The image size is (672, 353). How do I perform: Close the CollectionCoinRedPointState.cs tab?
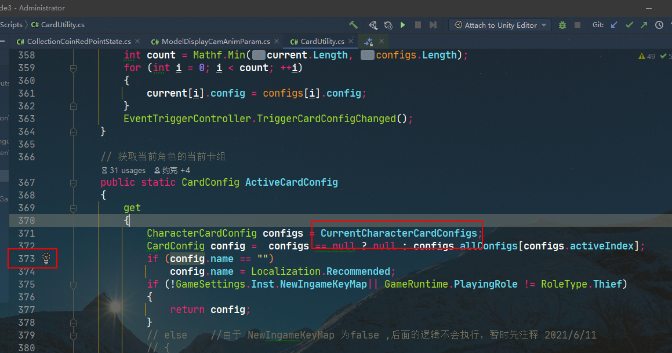click(x=137, y=41)
